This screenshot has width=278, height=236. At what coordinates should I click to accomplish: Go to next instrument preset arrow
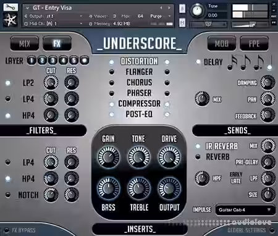pyautogui.click(x=169, y=8)
